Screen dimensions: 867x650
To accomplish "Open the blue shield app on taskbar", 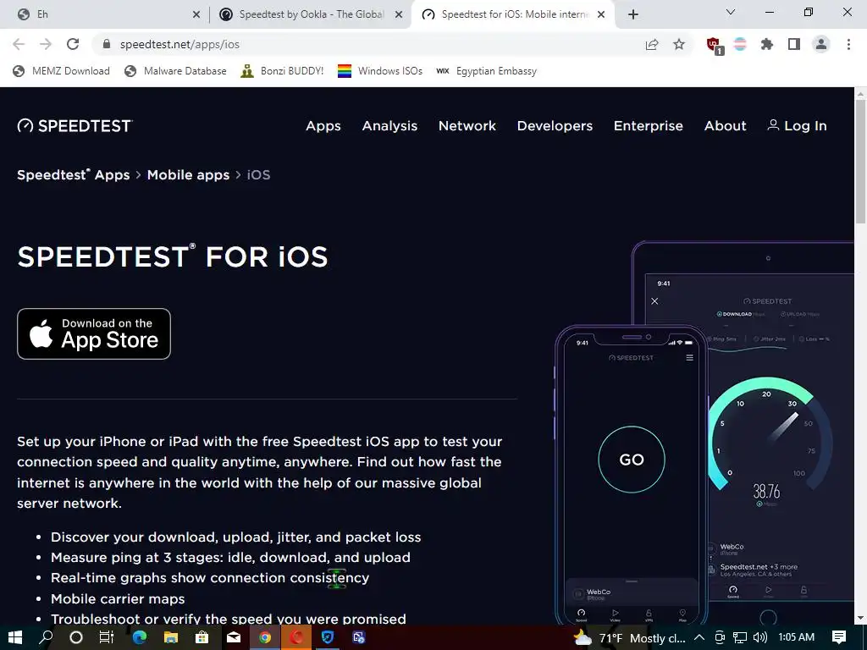I will (328, 637).
